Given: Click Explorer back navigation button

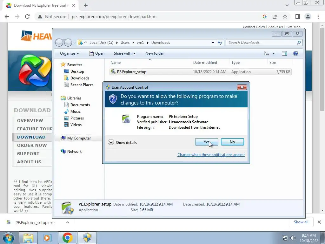Looking at the screenshot, I should pyautogui.click(x=59, y=43).
